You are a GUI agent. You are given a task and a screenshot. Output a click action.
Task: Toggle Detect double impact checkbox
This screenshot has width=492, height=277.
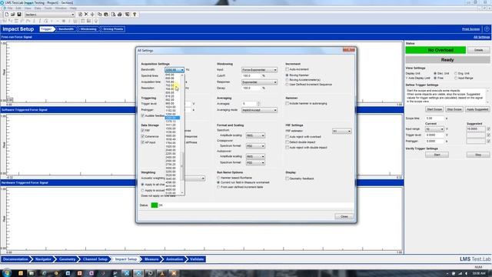coord(287,142)
